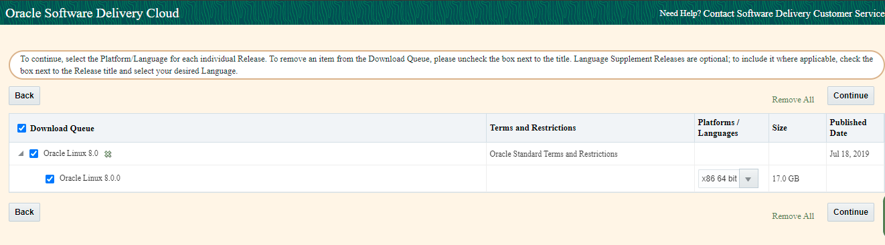Click the Published Date column header
885x245 pixels.
click(x=848, y=128)
